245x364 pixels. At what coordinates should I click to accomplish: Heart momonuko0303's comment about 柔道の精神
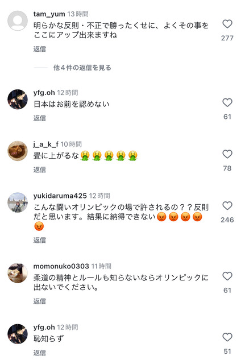227,276
